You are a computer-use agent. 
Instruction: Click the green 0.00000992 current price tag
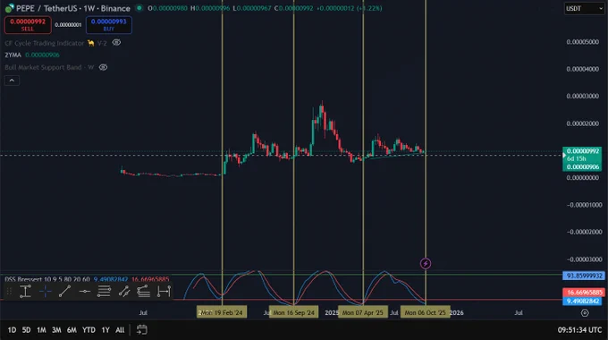(x=582, y=151)
